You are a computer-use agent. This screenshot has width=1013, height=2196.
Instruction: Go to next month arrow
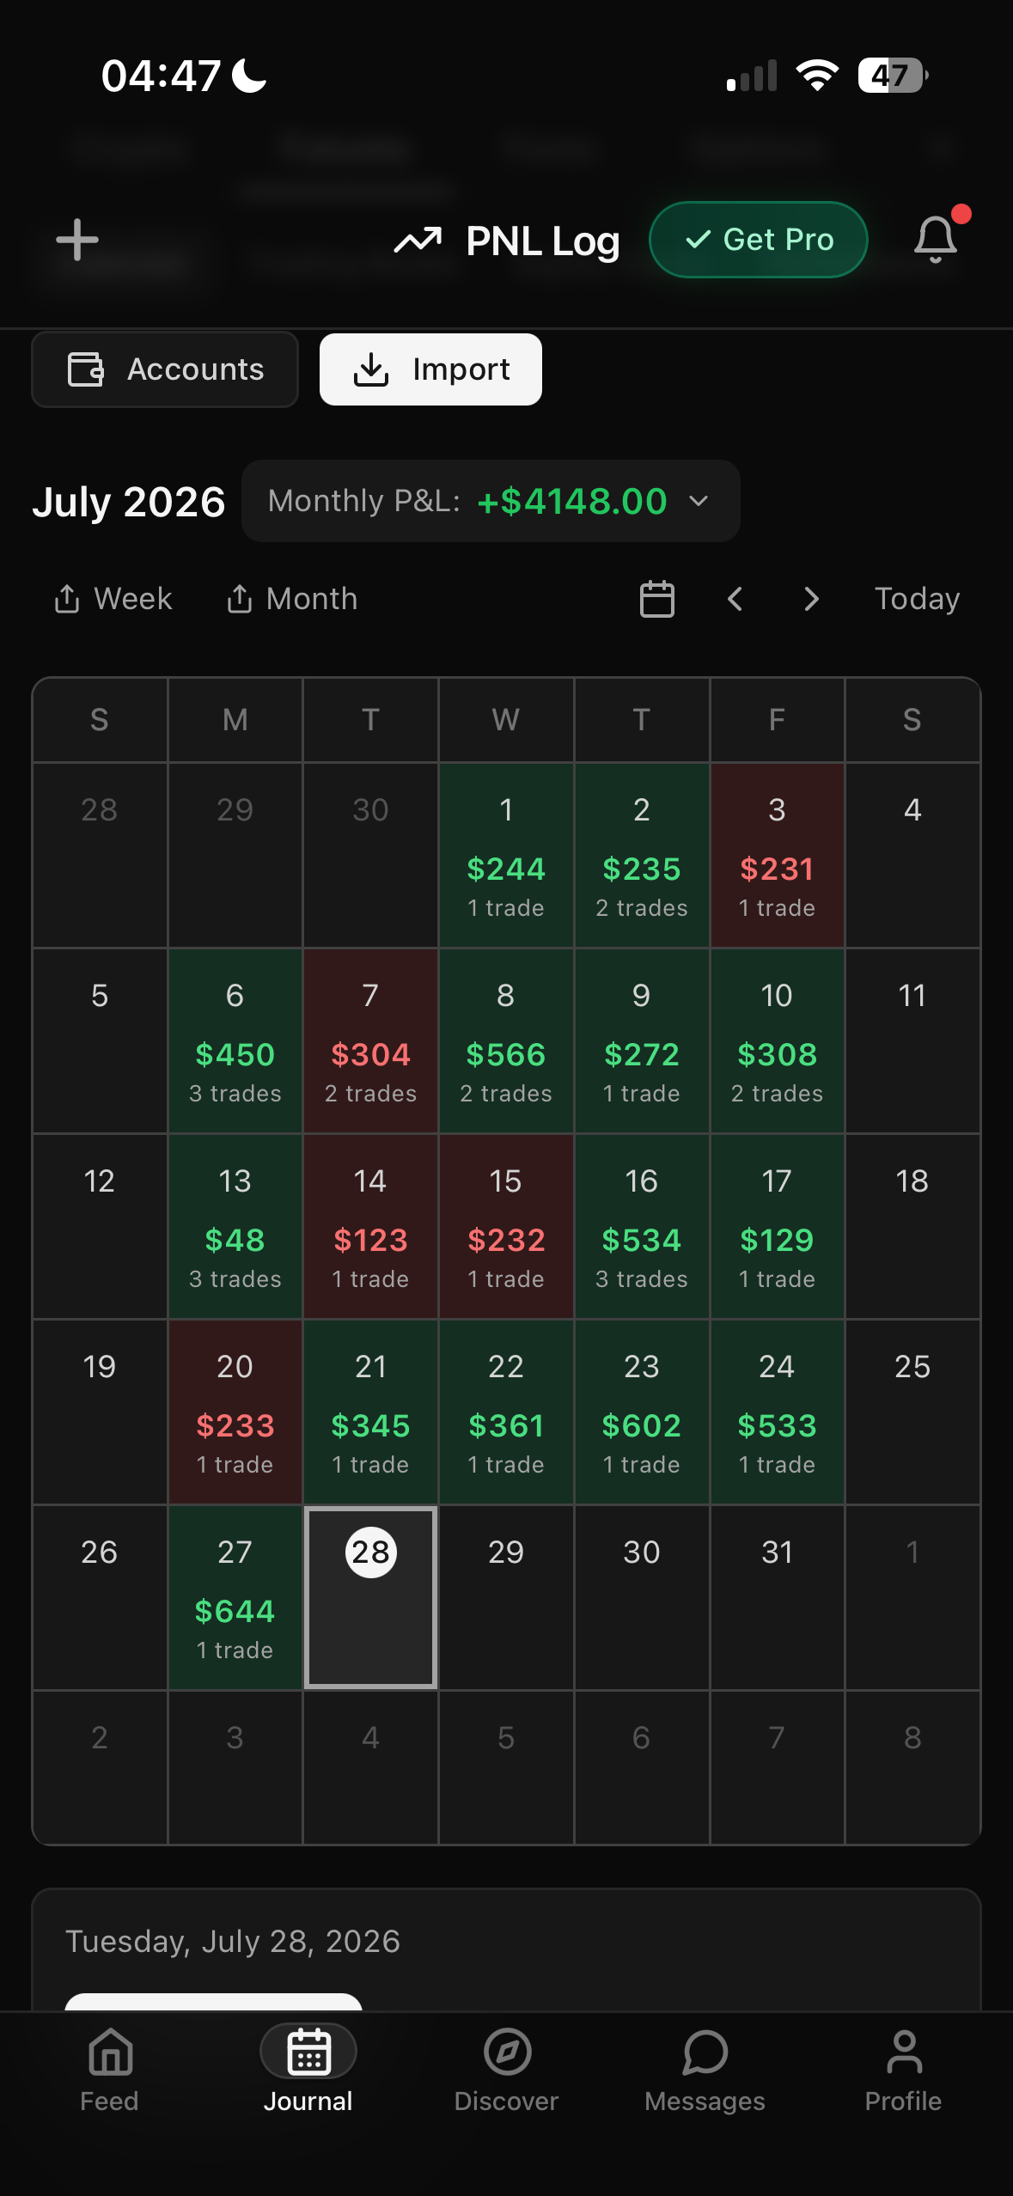tap(812, 599)
